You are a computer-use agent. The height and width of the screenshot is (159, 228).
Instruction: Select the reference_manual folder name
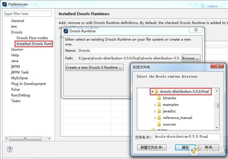point(178,118)
